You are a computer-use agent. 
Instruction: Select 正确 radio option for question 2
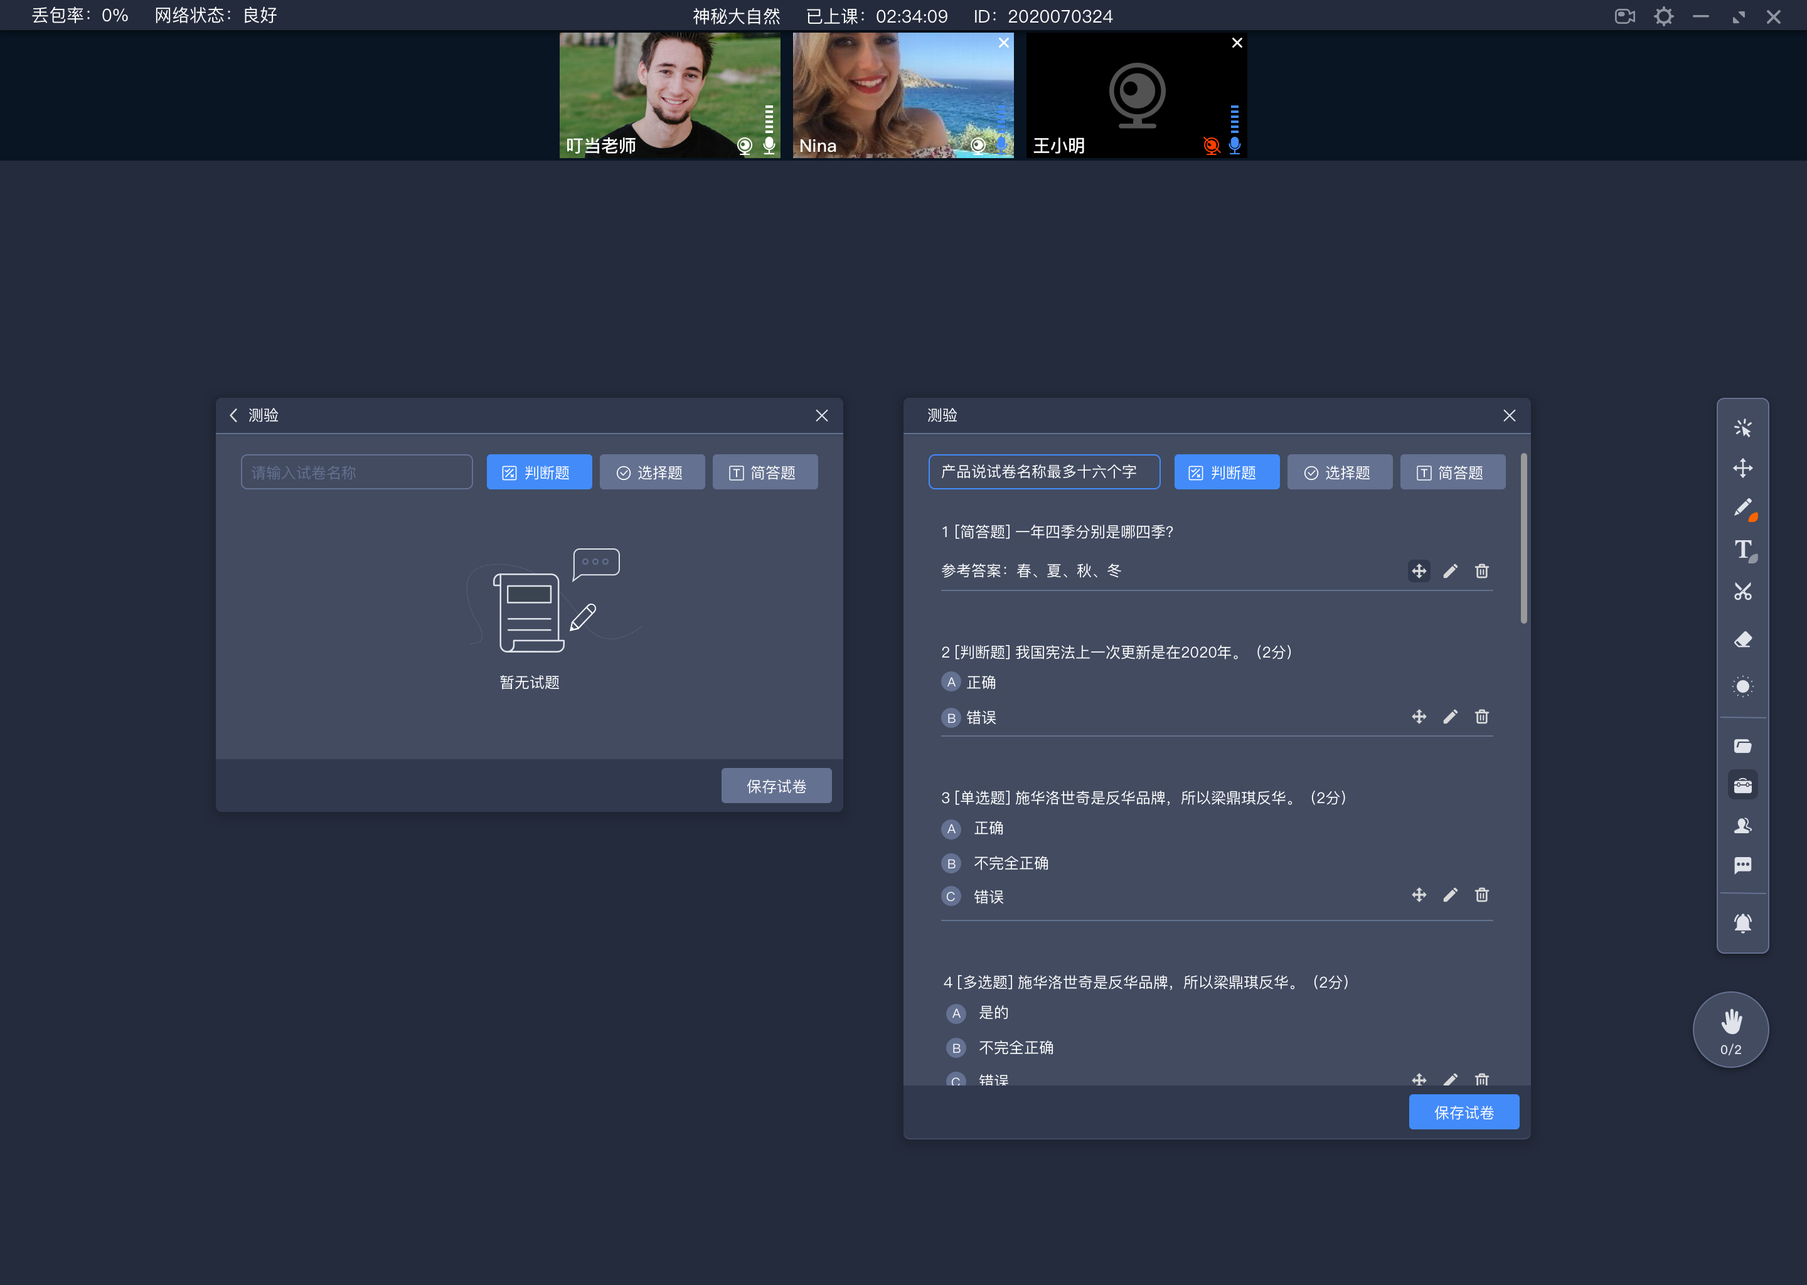click(x=949, y=681)
